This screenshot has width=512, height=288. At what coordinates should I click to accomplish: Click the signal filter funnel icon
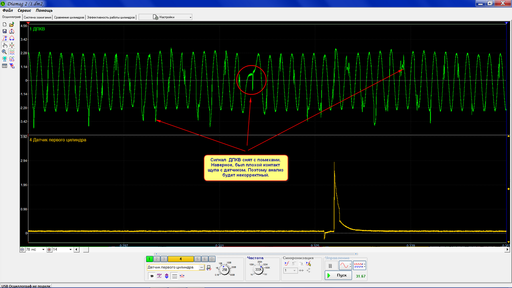coord(12,66)
